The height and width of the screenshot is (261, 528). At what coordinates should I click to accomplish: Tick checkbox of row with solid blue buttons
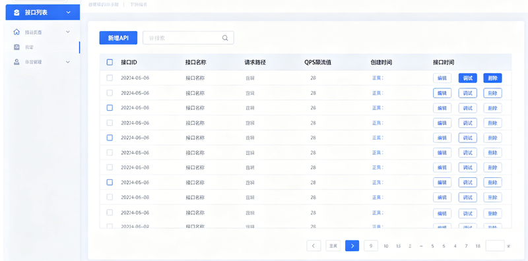110,78
